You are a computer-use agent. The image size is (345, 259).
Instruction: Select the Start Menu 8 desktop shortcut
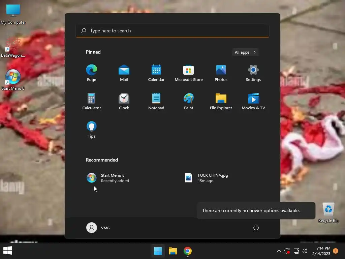point(13,80)
